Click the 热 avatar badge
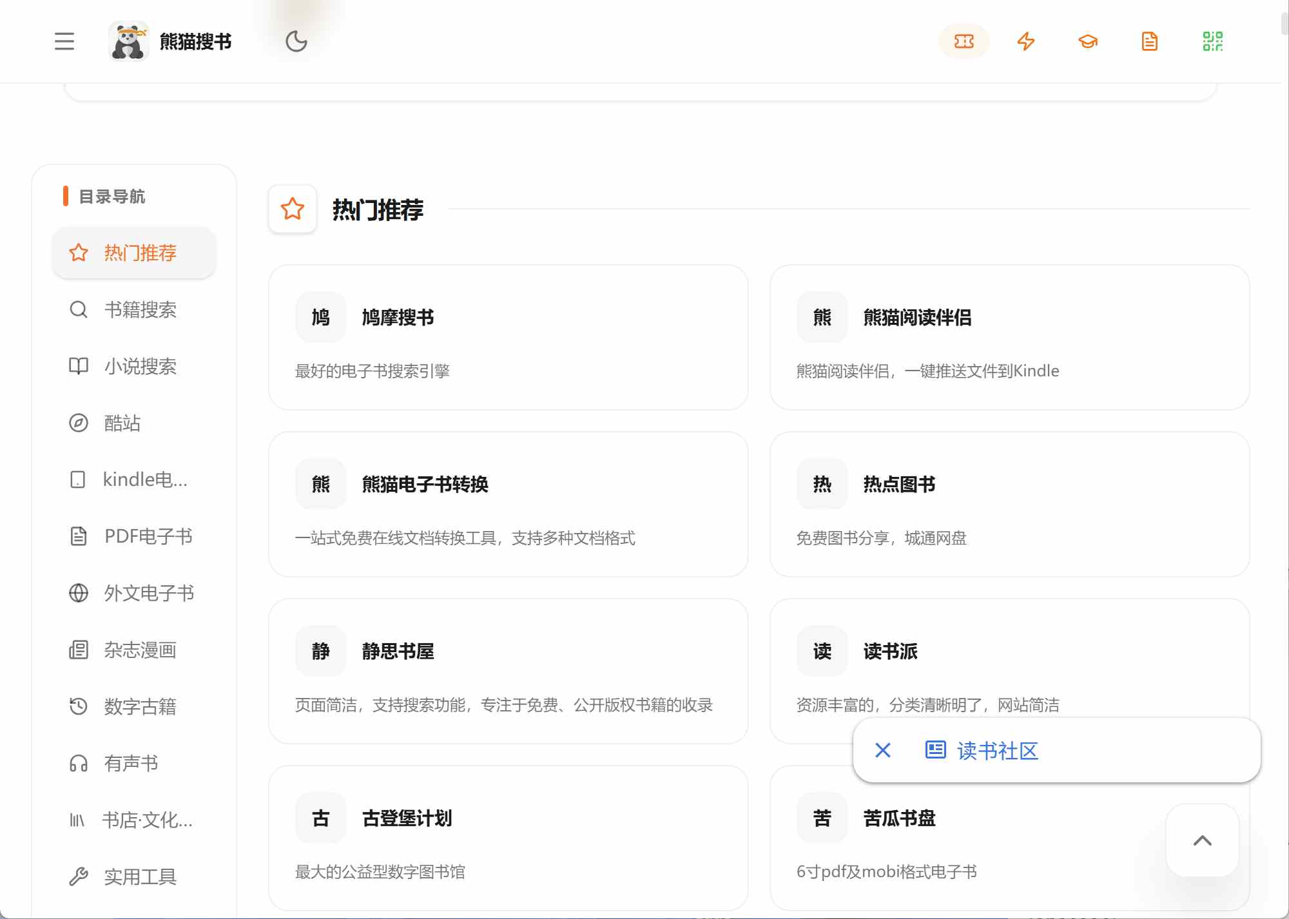 tap(822, 484)
